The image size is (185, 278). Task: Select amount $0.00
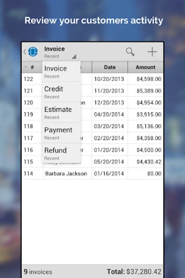[154, 174]
